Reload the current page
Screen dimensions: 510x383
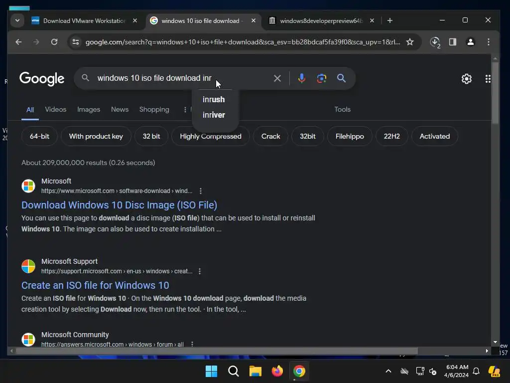(x=54, y=42)
